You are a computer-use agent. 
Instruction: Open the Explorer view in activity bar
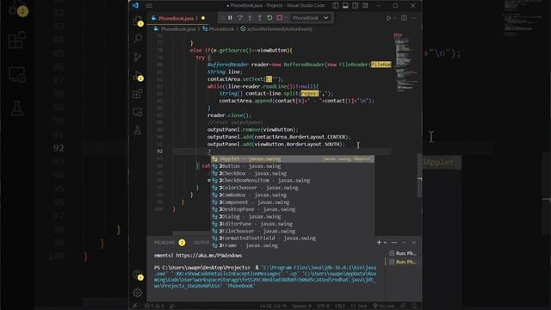pyautogui.click(x=138, y=21)
